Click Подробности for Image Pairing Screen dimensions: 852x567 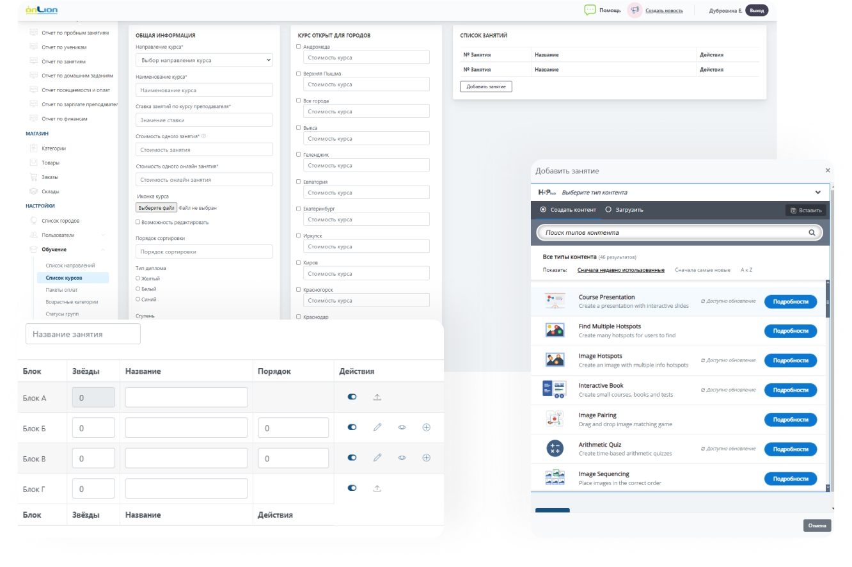790,420
